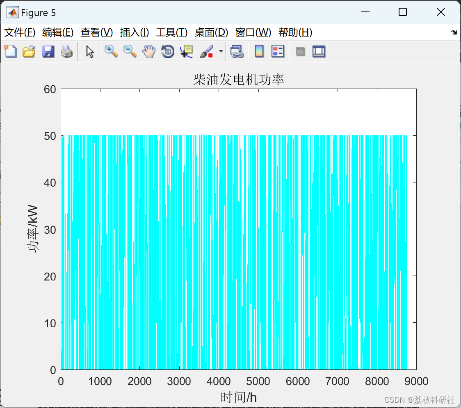Viewport: 461px width, 408px height.
Task: Open the 编辑(E) menu
Action: (x=57, y=32)
